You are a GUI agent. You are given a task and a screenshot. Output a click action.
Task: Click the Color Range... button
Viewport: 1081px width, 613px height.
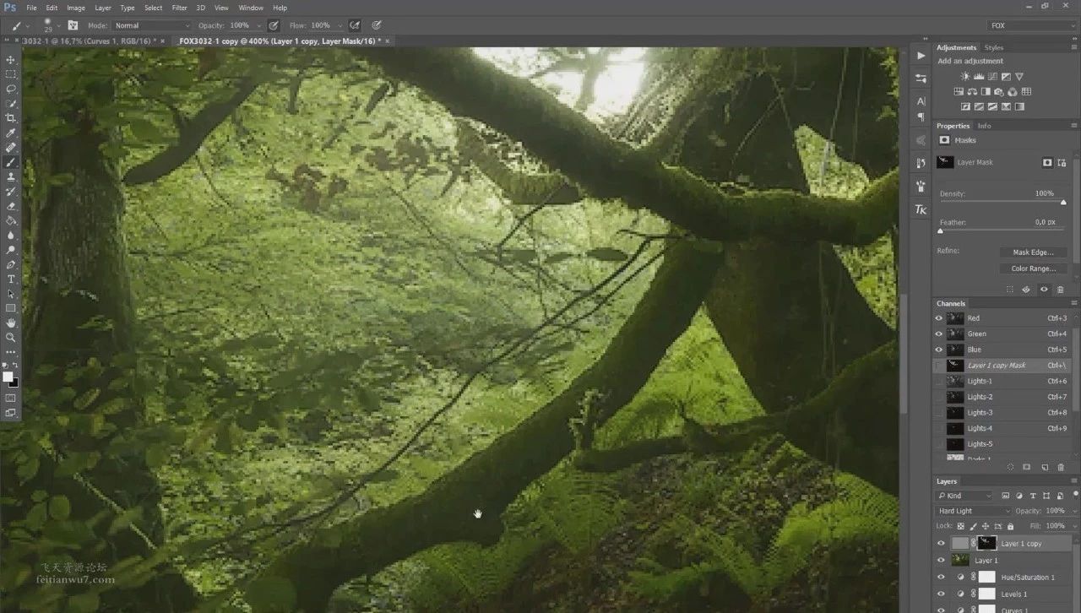point(1033,269)
